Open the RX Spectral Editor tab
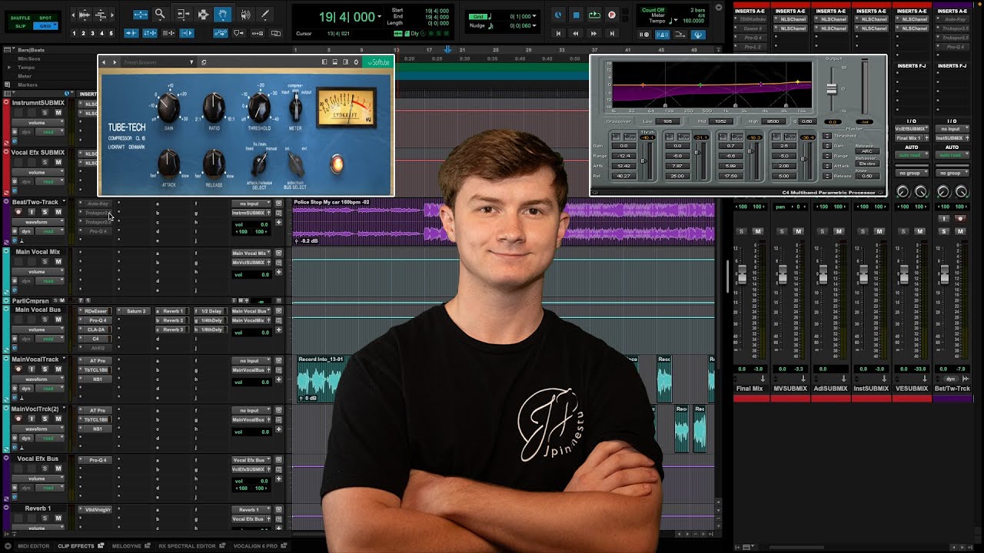The width and height of the screenshot is (984, 553). coord(191,546)
